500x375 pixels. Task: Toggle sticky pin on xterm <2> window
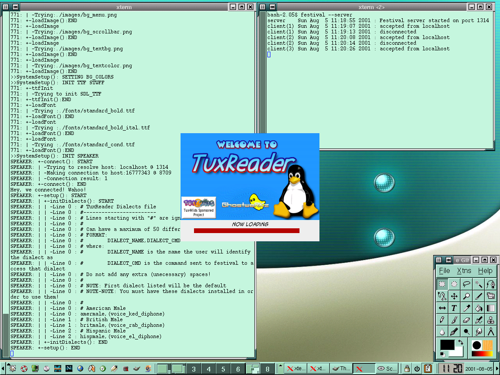[x=272, y=7]
